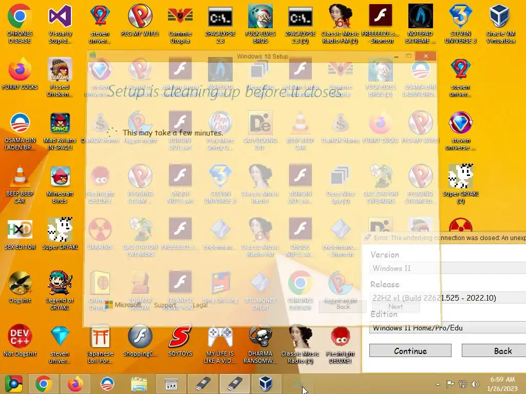Image resolution: width=526 pixels, height=394 pixels.
Task: Click the Windows 10 Setup title bar text
Action: (x=262, y=56)
